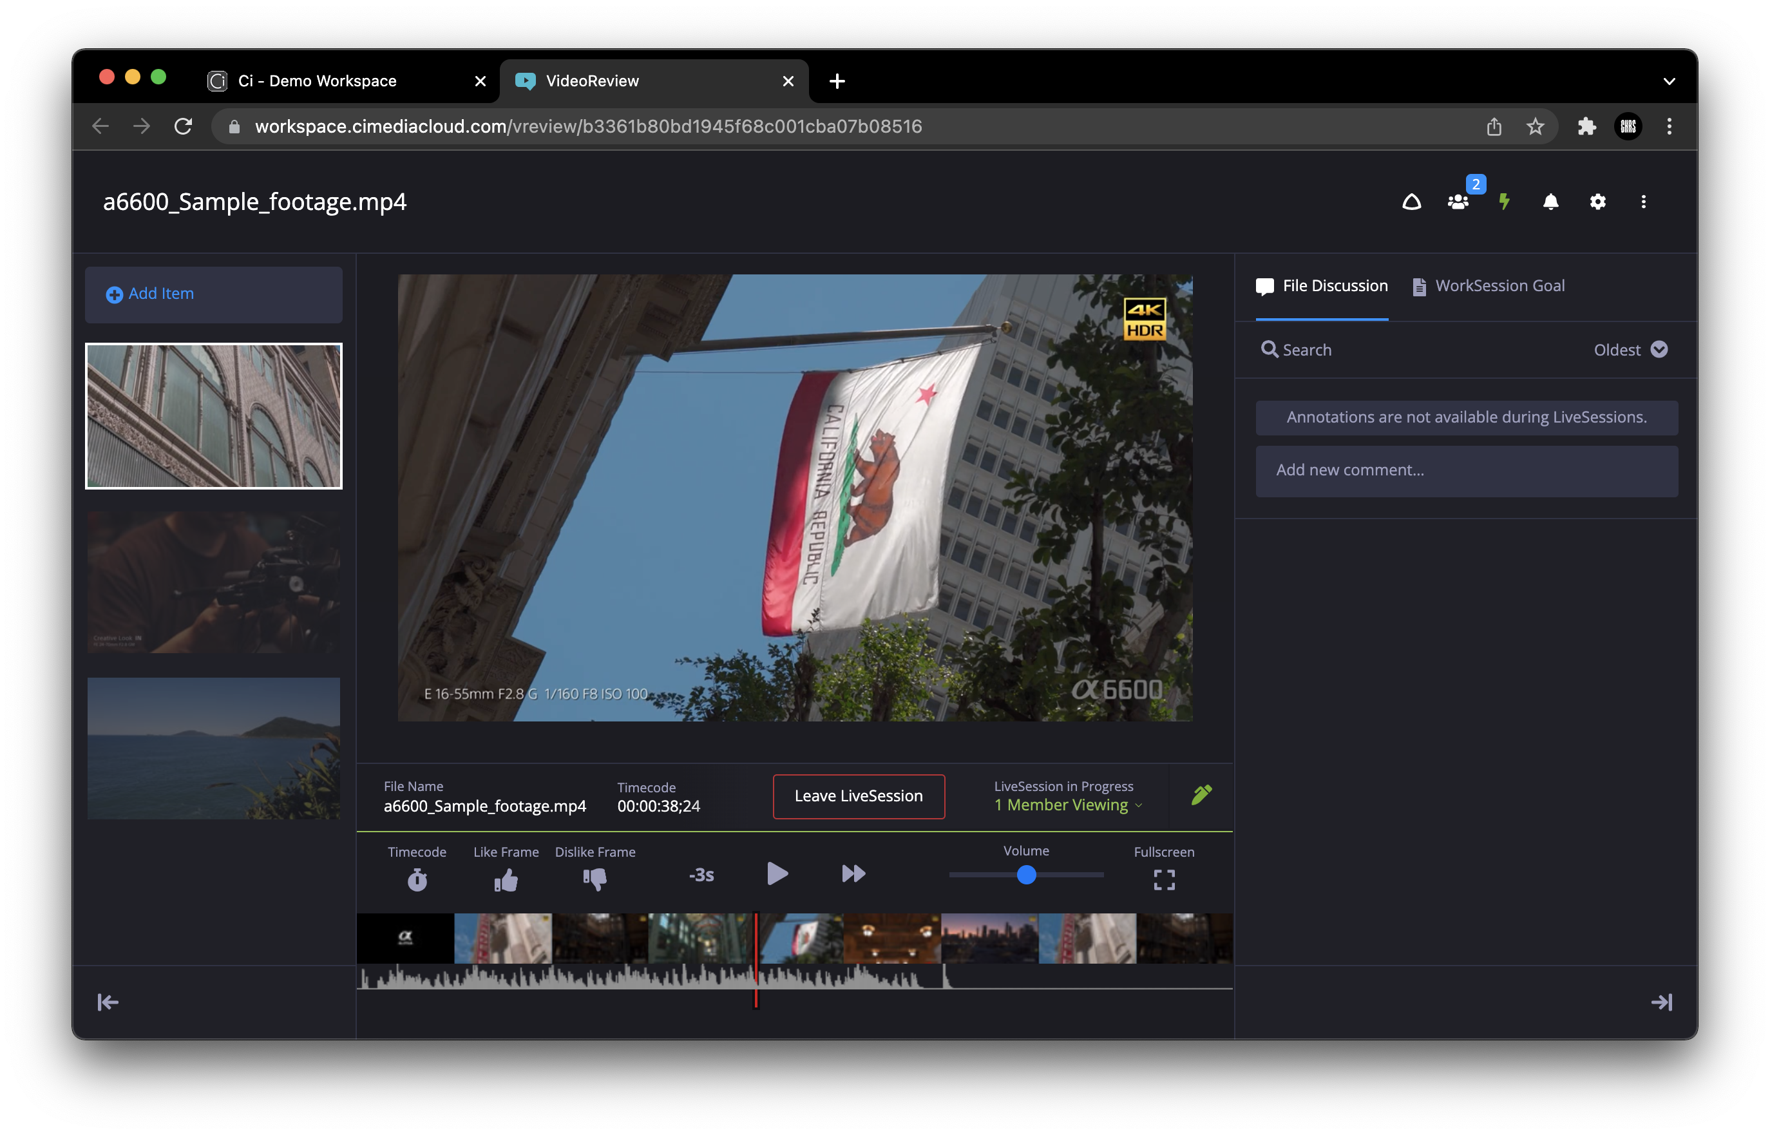This screenshot has height=1135, width=1770.
Task: Select the ocean landscape thumbnail
Action: (214, 748)
